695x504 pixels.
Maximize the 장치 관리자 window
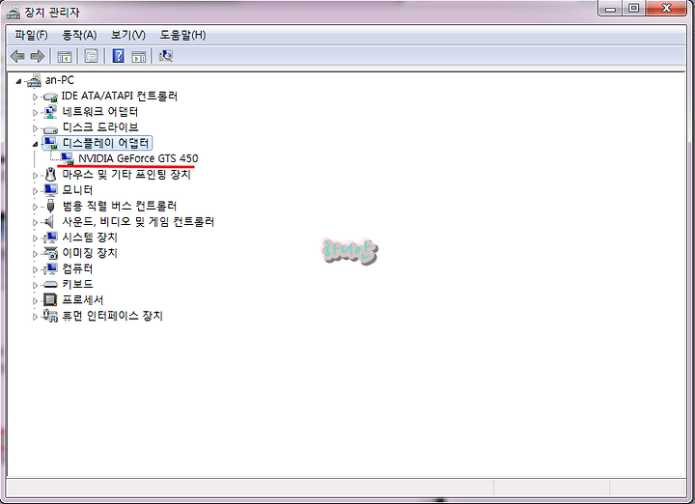(634, 8)
